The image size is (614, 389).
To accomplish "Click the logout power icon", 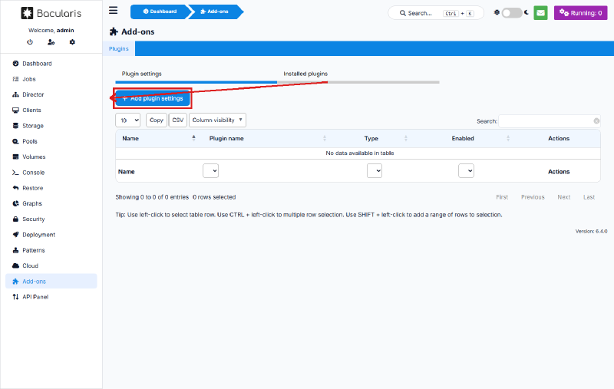I will 30,42.
